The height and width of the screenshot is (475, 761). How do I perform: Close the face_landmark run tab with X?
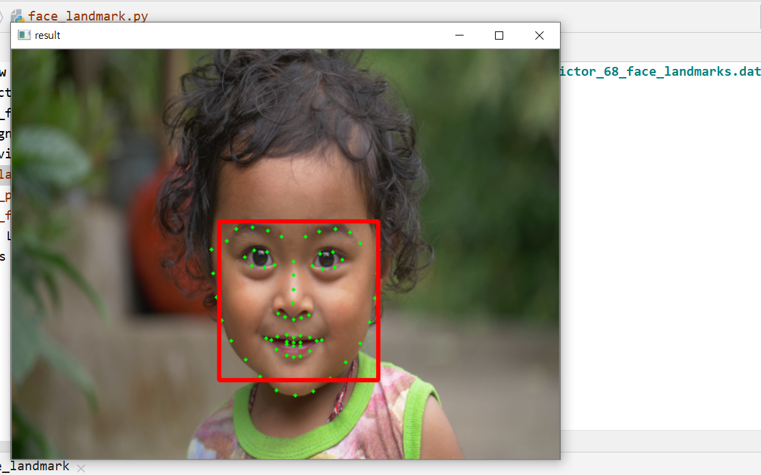coord(81,468)
